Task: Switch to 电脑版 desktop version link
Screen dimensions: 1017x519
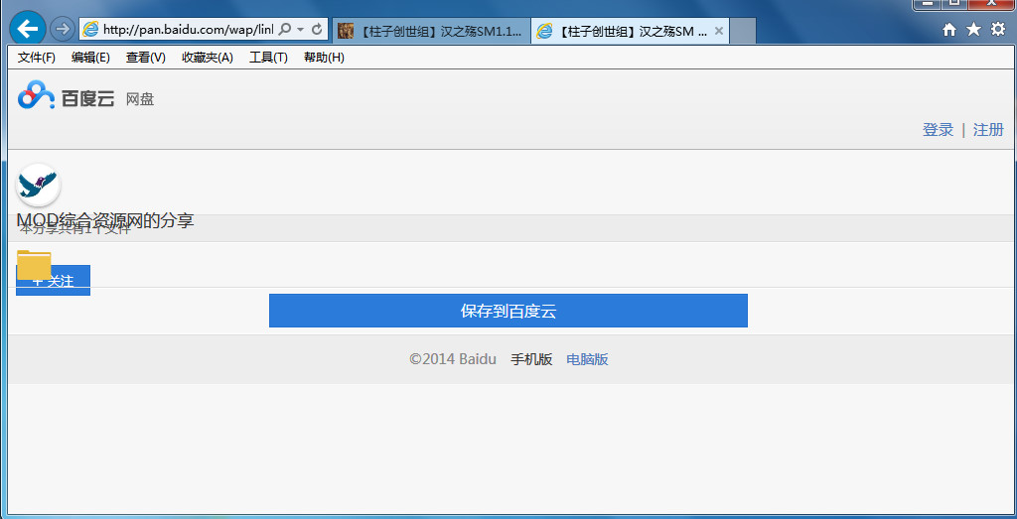Action: click(x=588, y=359)
